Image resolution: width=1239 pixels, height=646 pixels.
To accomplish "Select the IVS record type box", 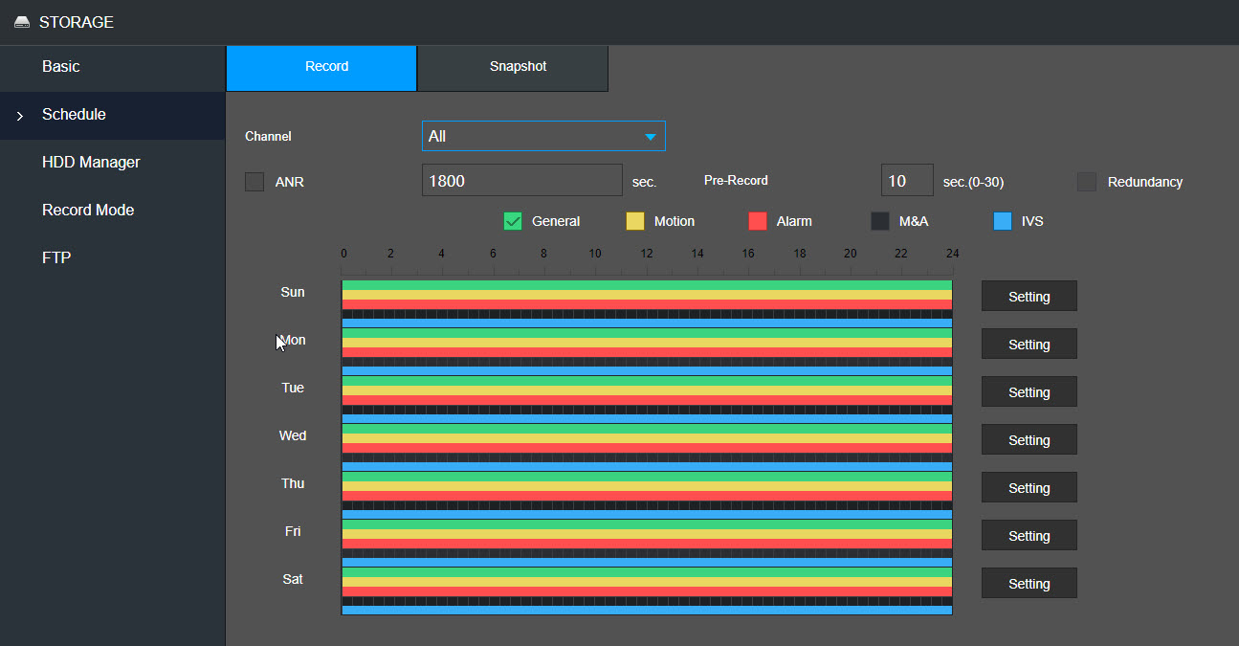I will coord(1003,221).
